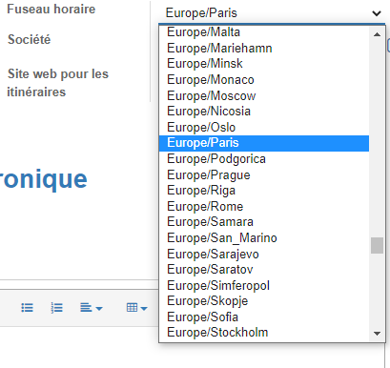Screen dimensions: 390x368
Task: Click the unordered bullet list icon
Action: tap(27, 308)
